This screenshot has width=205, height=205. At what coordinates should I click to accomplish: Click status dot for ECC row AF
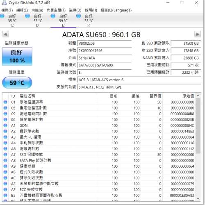(5, 189)
